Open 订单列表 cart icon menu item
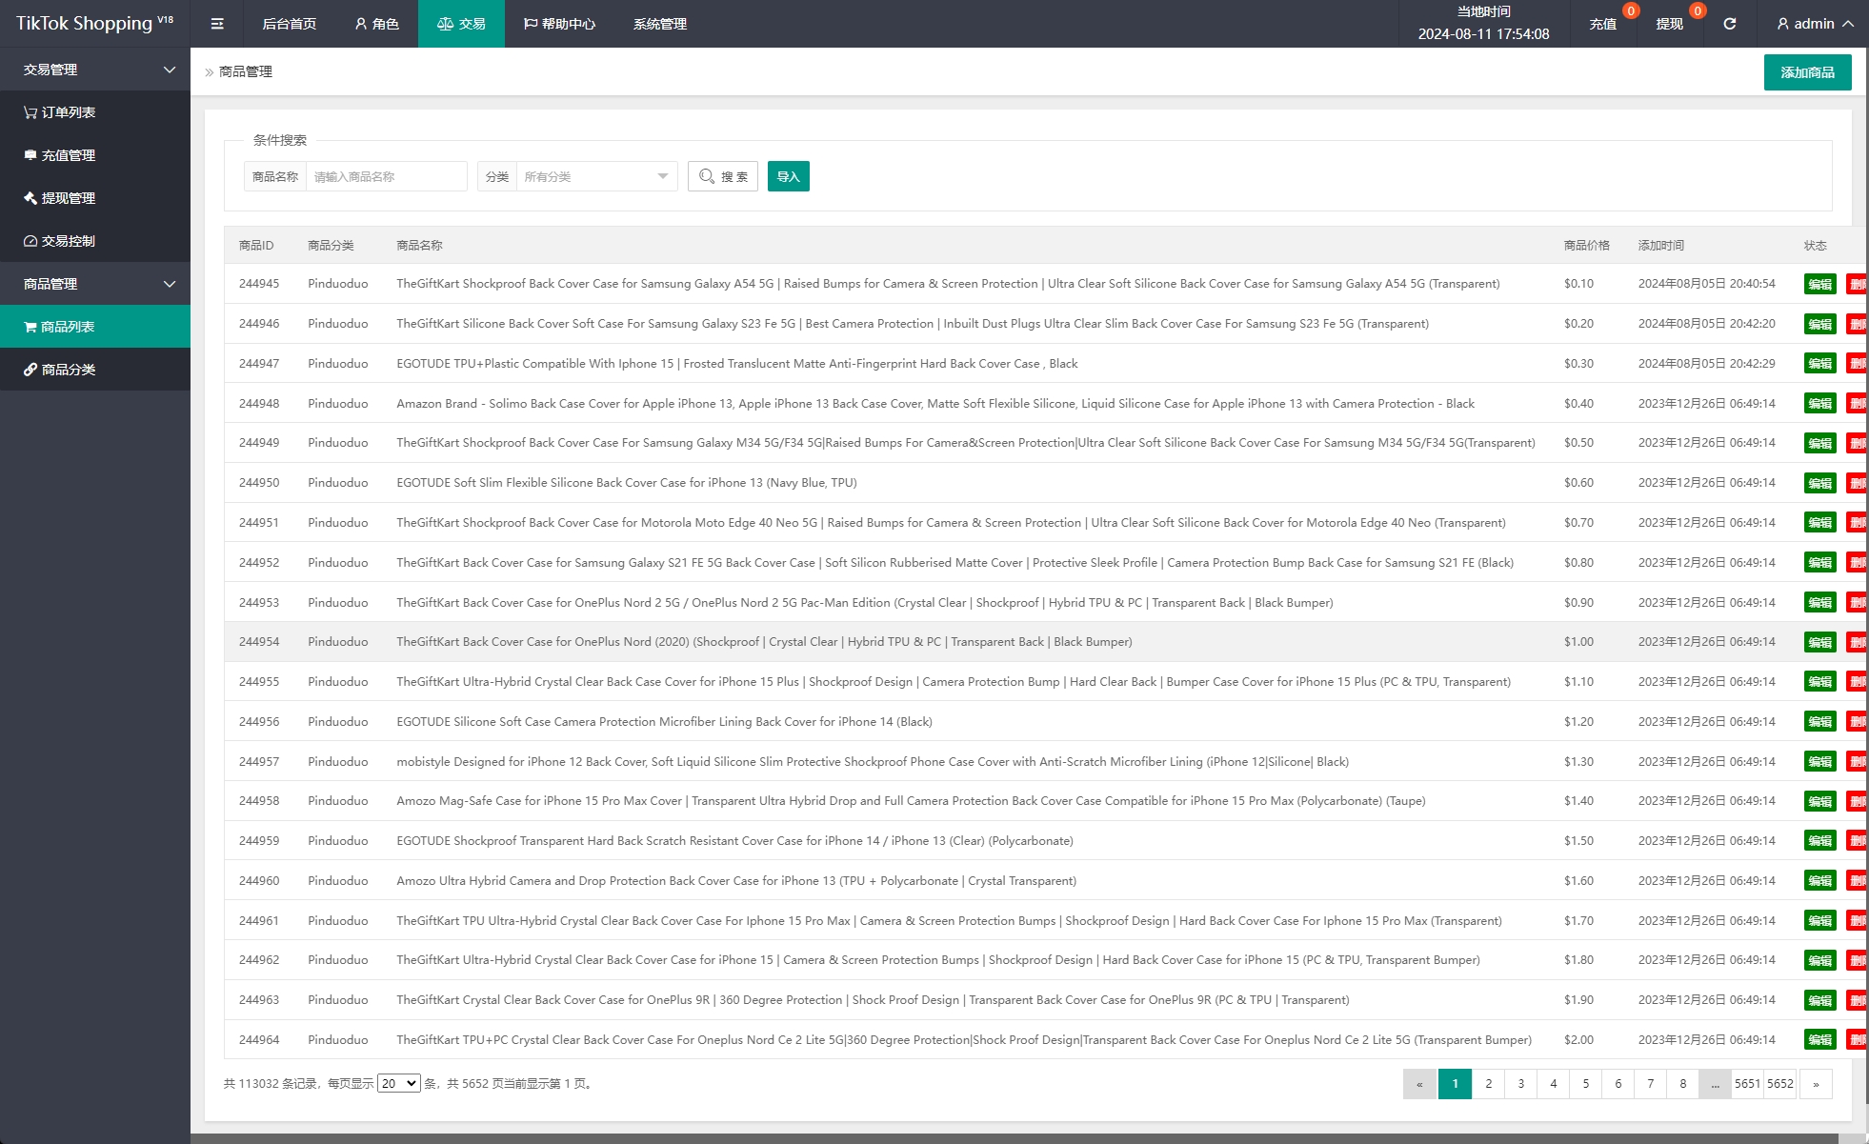 click(59, 112)
